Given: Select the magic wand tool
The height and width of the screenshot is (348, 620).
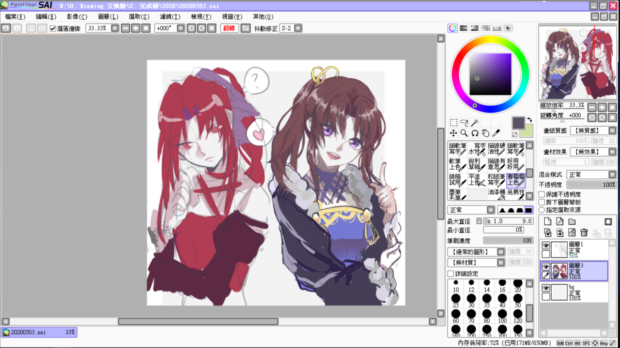Looking at the screenshot, I should (475, 123).
